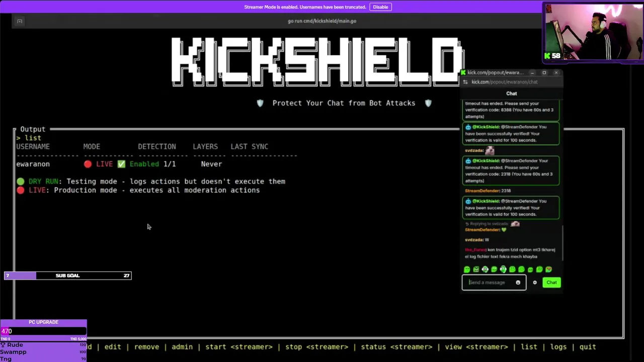Click the shield emoji right of tagline
Screen dimensions: 644x362
[x=428, y=103]
